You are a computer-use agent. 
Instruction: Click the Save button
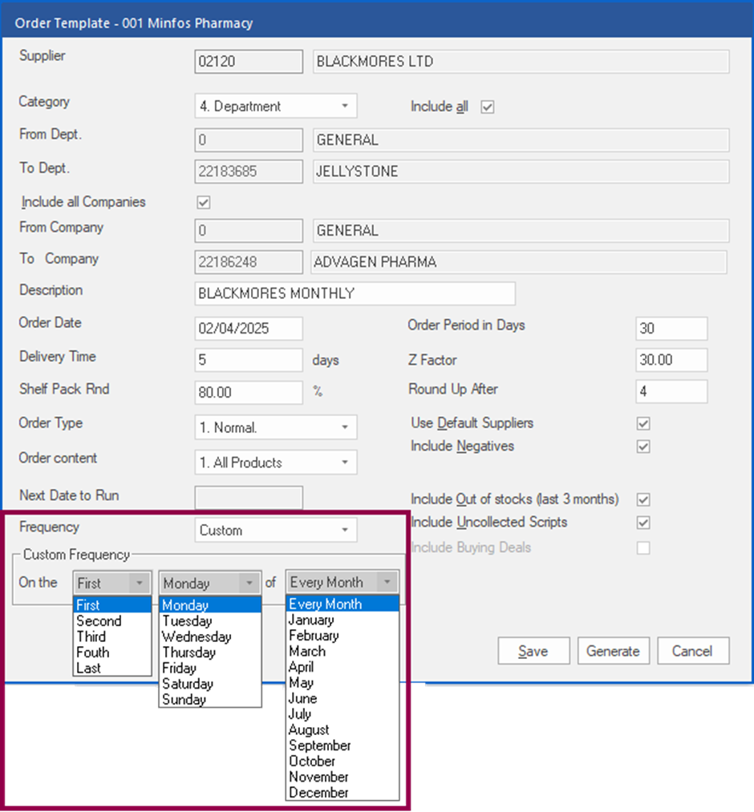pos(533,651)
